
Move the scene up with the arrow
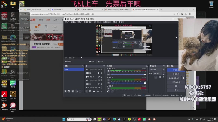77,91
